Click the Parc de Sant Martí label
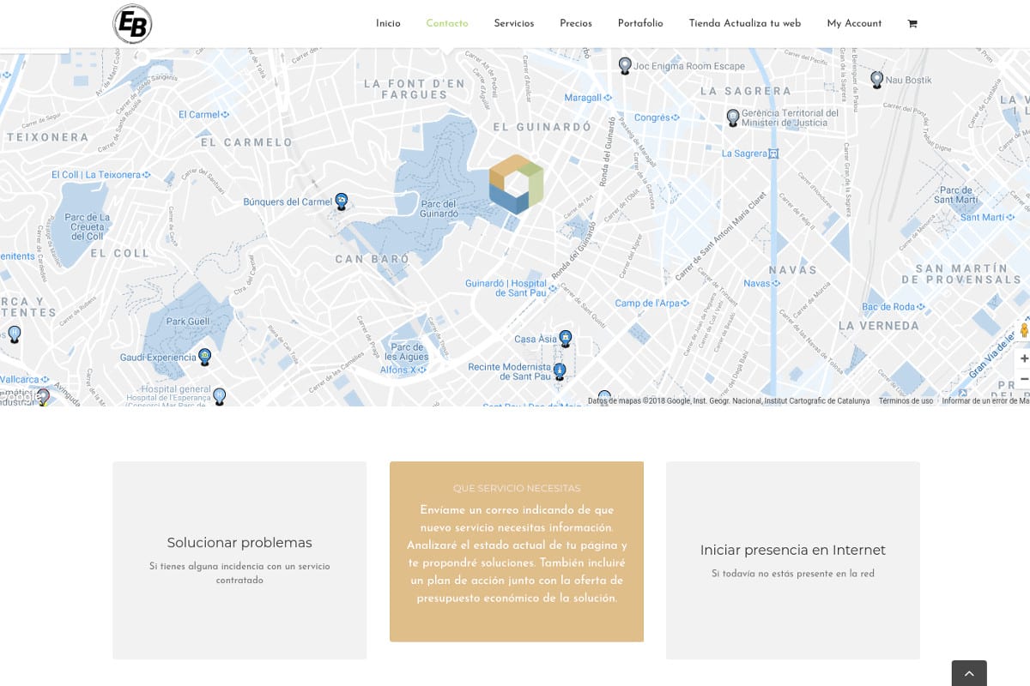The height and width of the screenshot is (686, 1030). [957, 196]
